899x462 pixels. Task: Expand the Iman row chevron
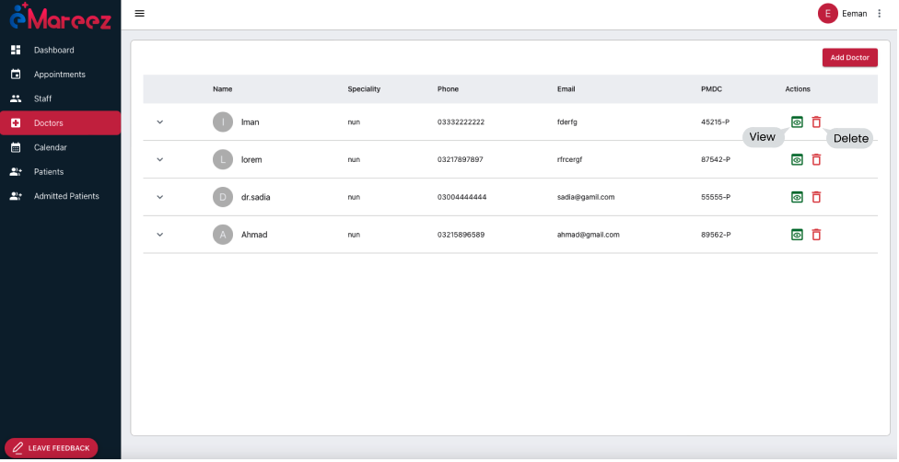pyautogui.click(x=160, y=122)
